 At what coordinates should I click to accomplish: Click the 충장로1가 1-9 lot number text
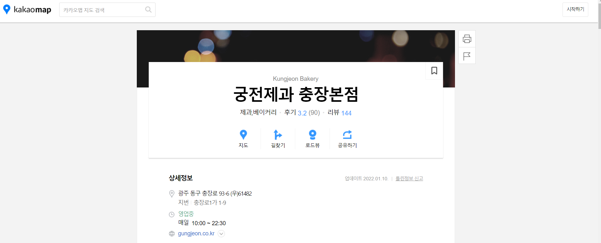point(210,203)
